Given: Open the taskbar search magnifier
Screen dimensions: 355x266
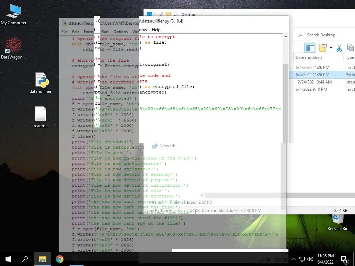Looking at the screenshot, I should tap(25, 259).
